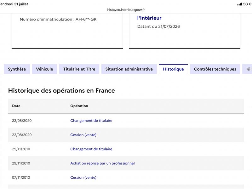Open Achat ou reprise par un professionnel
Image resolution: width=252 pixels, height=189 pixels.
pyautogui.click(x=103, y=163)
